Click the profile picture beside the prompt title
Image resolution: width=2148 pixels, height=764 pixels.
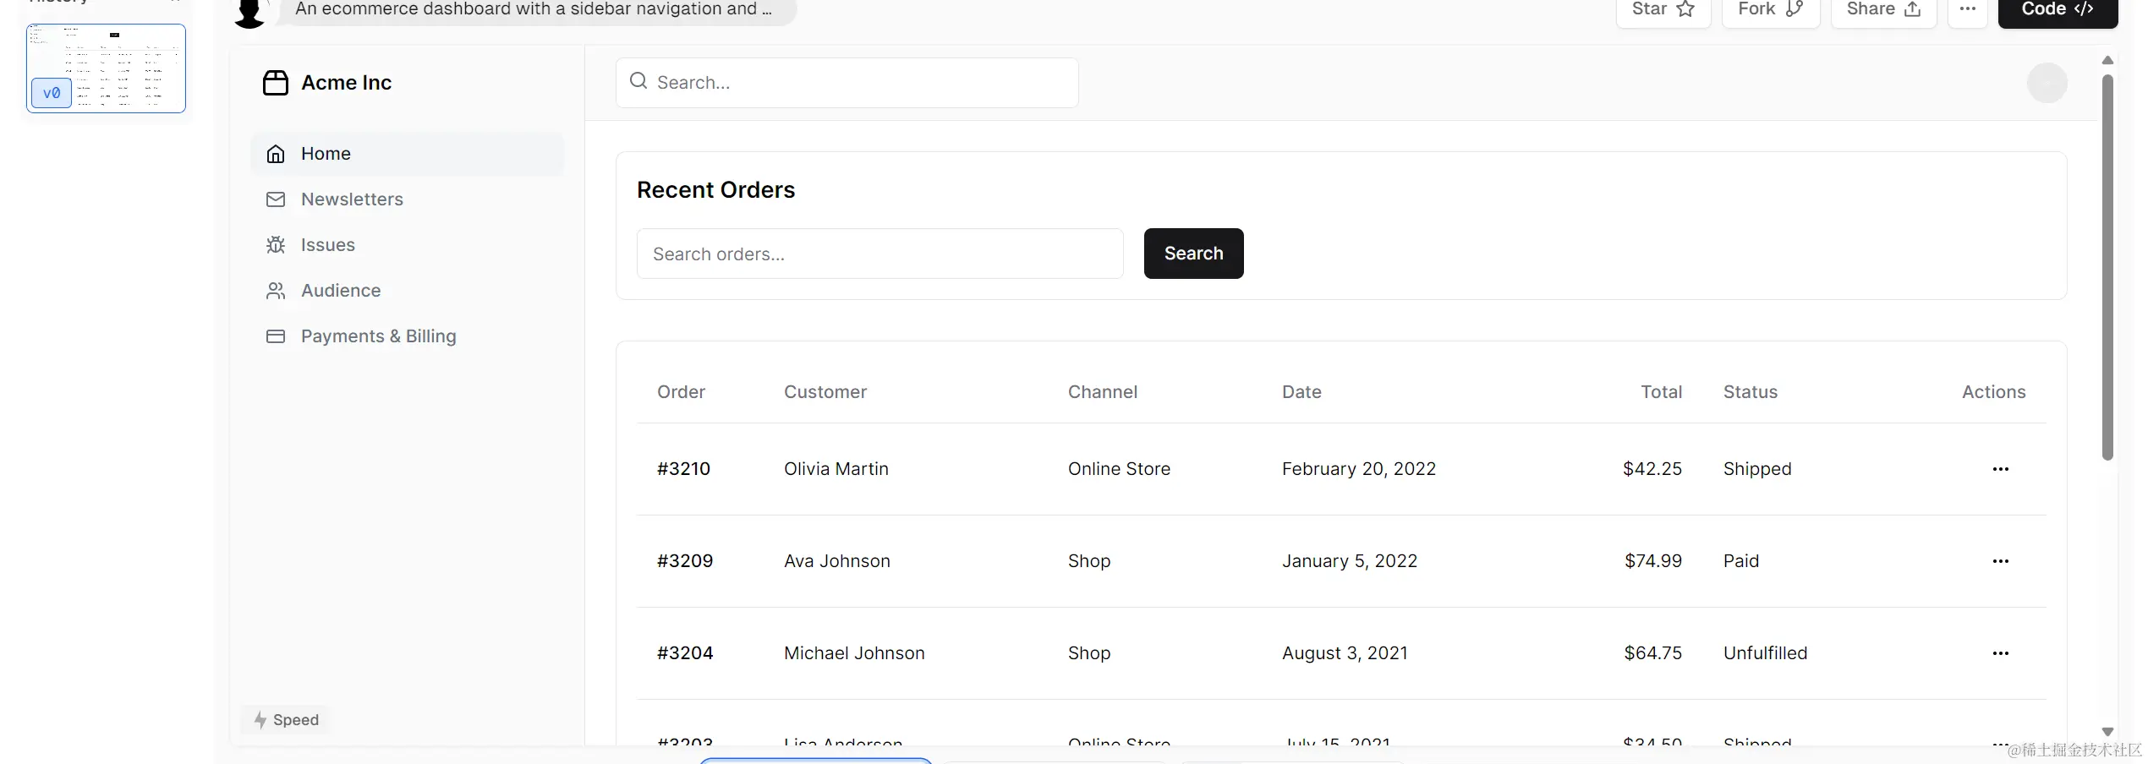(x=250, y=12)
